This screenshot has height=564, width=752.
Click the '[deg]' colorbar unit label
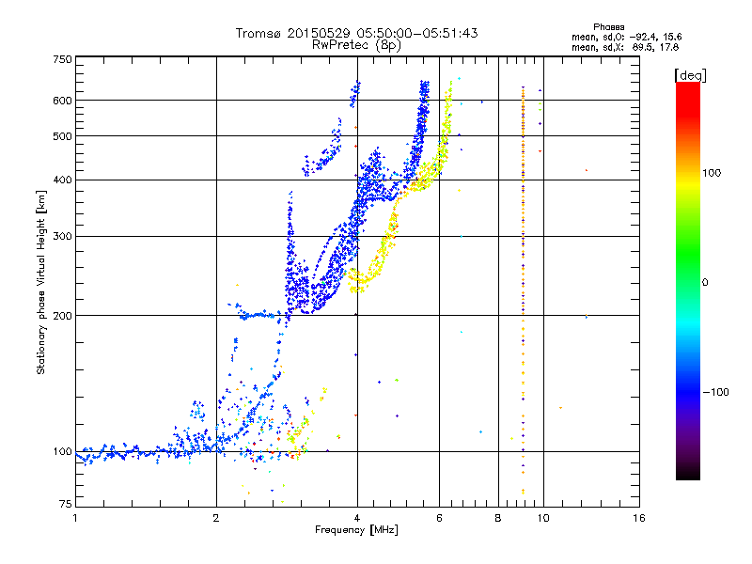pyautogui.click(x=690, y=75)
